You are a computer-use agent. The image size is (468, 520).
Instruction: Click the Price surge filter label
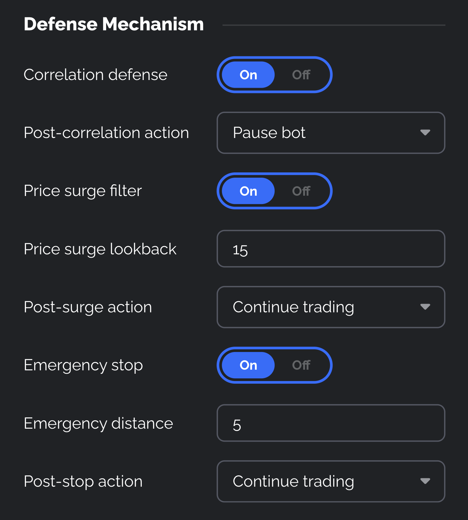point(83,191)
